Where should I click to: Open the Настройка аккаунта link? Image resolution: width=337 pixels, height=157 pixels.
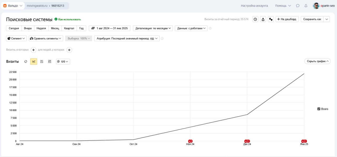(x=254, y=6)
